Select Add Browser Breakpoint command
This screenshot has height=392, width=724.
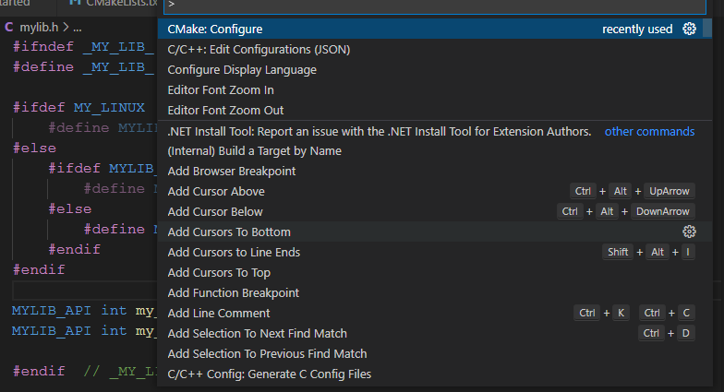pyautogui.click(x=434, y=172)
